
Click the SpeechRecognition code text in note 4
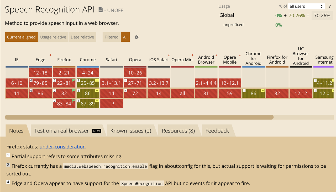142,184
